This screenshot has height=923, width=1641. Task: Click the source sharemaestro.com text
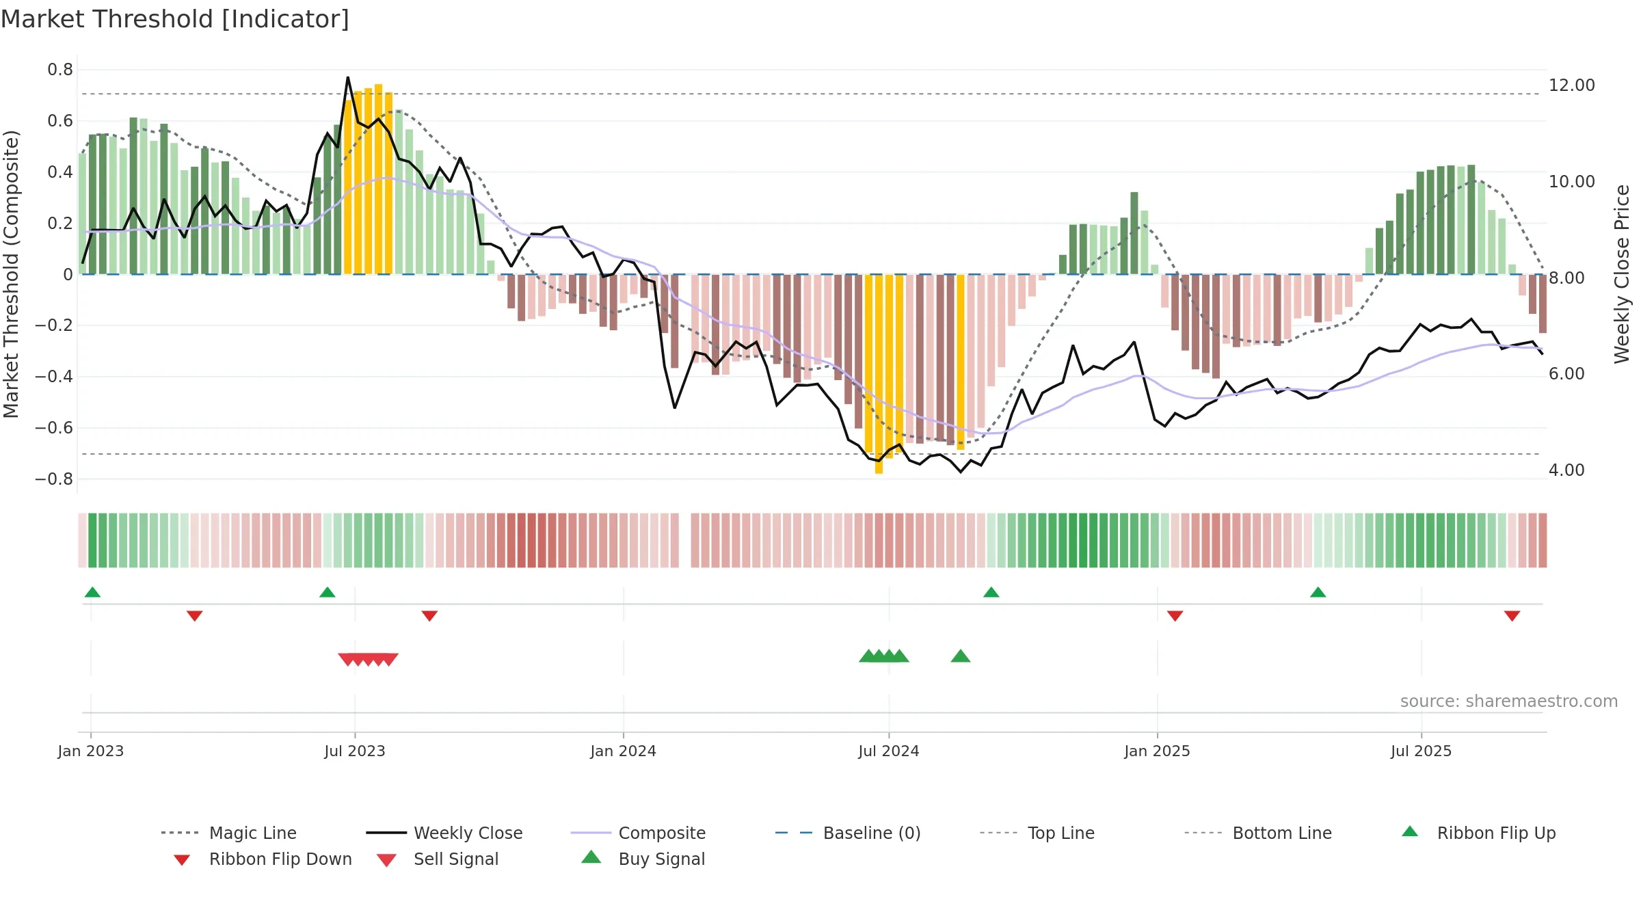click(x=1509, y=701)
